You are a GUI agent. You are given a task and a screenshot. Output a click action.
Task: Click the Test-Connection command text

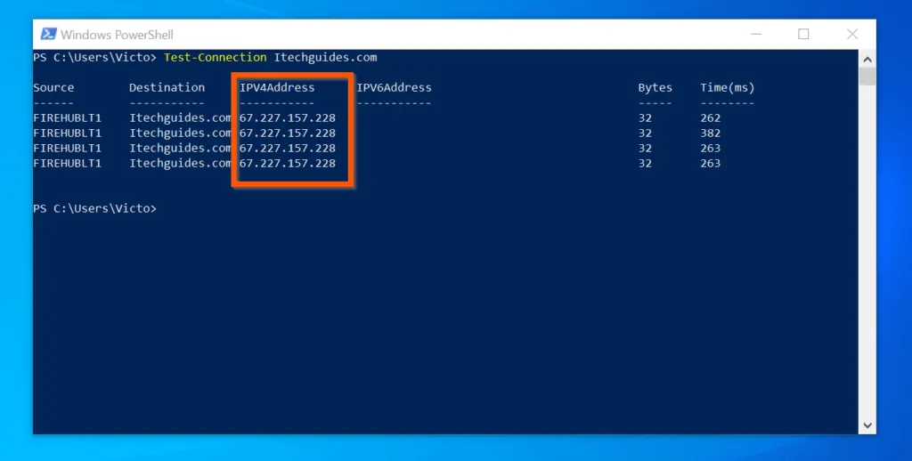tap(216, 57)
